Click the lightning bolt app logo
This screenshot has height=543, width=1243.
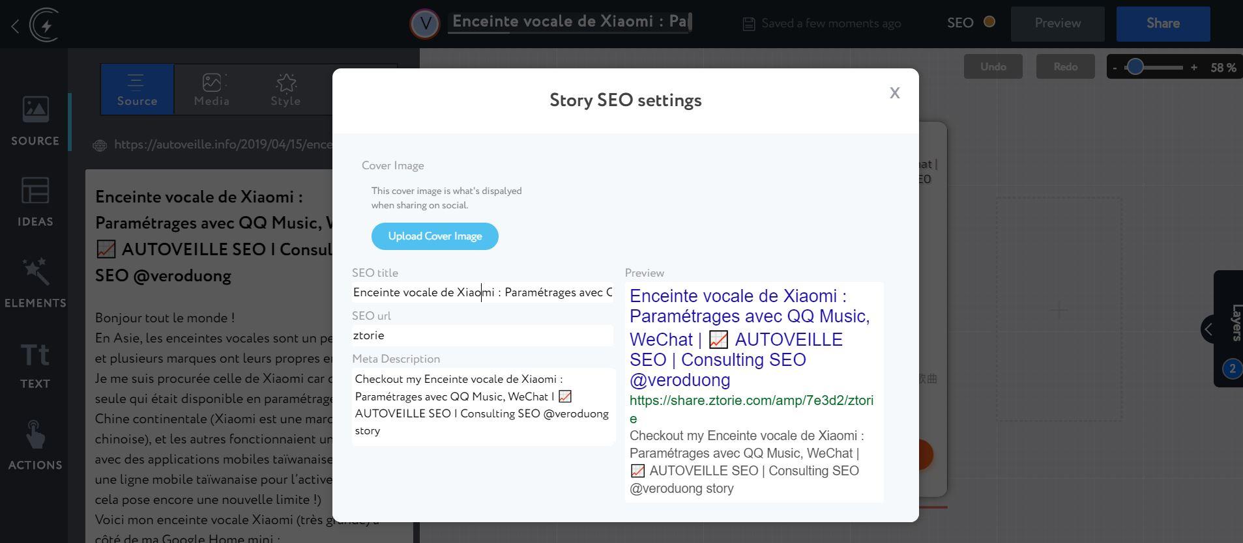(46, 25)
